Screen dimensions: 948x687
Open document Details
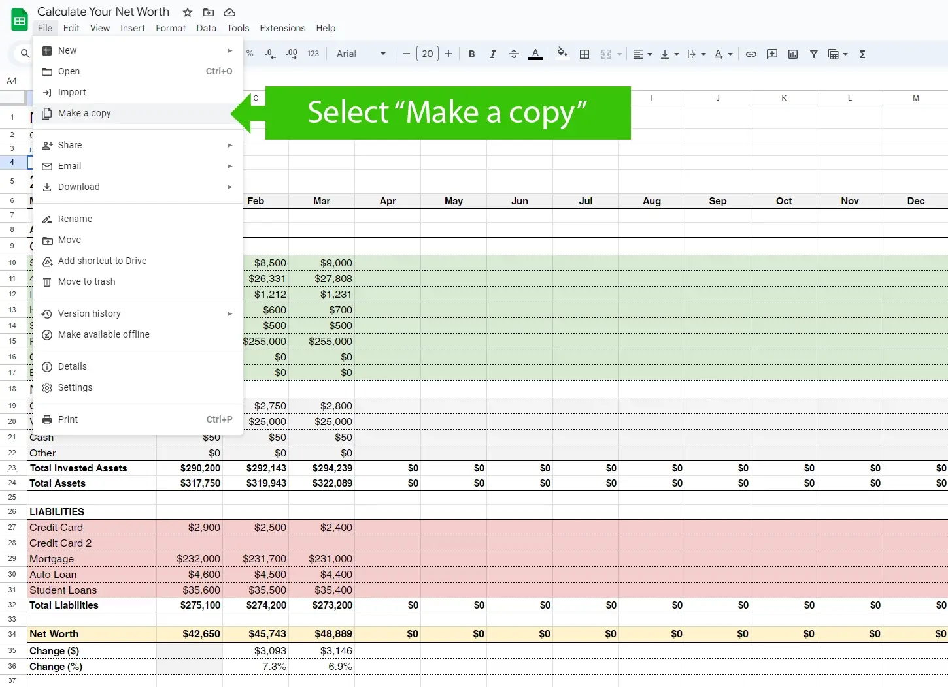[137, 366]
